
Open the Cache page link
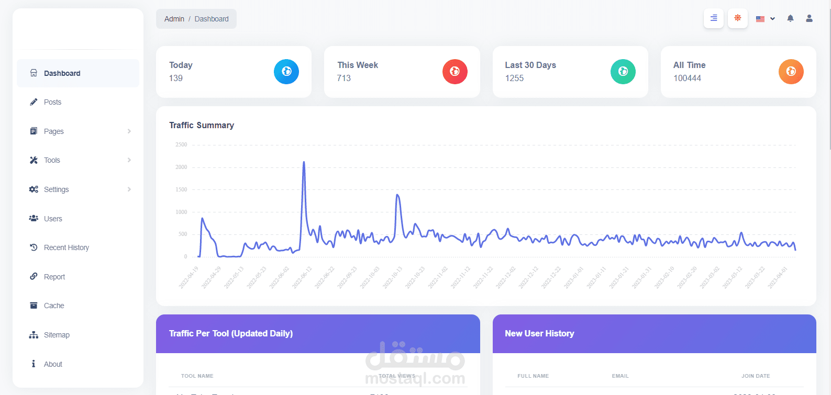[x=78, y=306]
